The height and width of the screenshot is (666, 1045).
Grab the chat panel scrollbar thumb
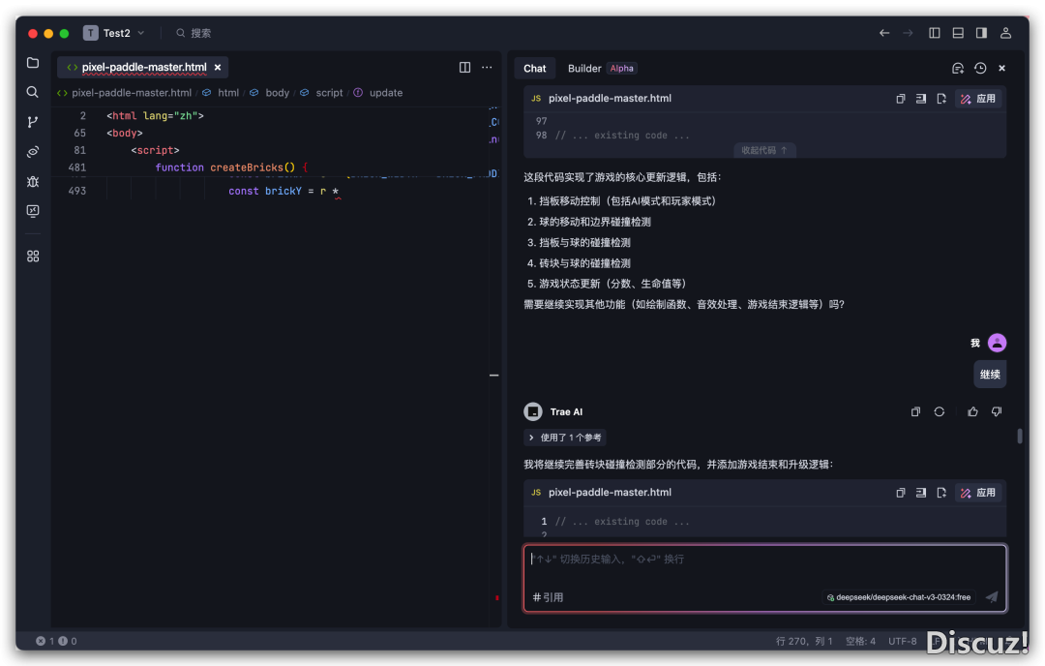pyautogui.click(x=1020, y=436)
